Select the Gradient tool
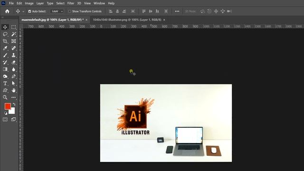 [x=5, y=69]
